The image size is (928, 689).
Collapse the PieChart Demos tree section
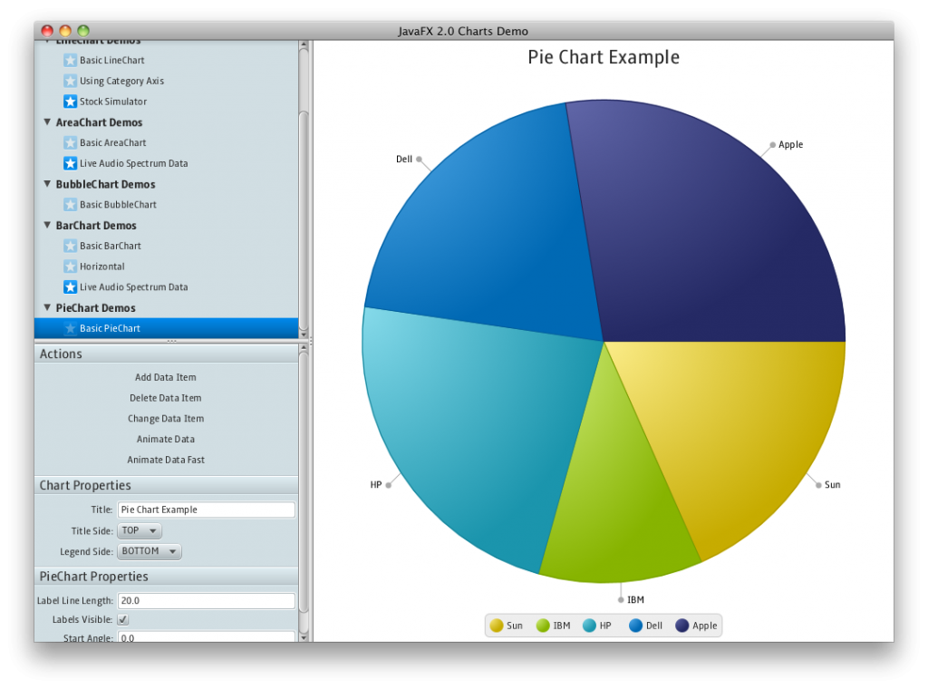(47, 307)
